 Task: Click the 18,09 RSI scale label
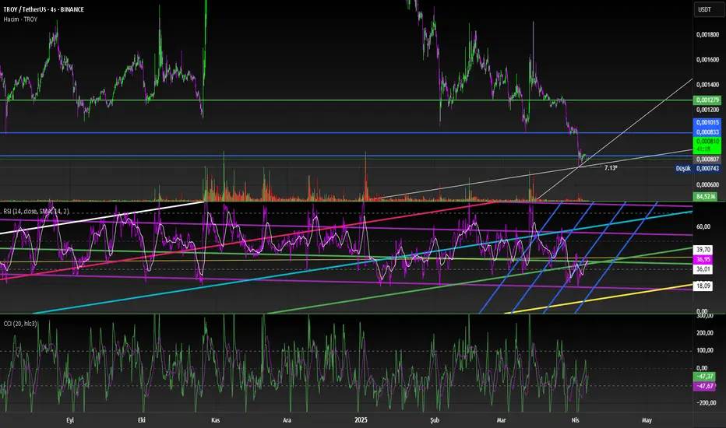(x=703, y=286)
